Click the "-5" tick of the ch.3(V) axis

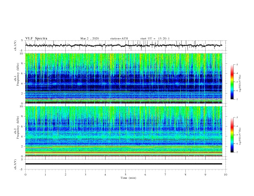(22, 169)
